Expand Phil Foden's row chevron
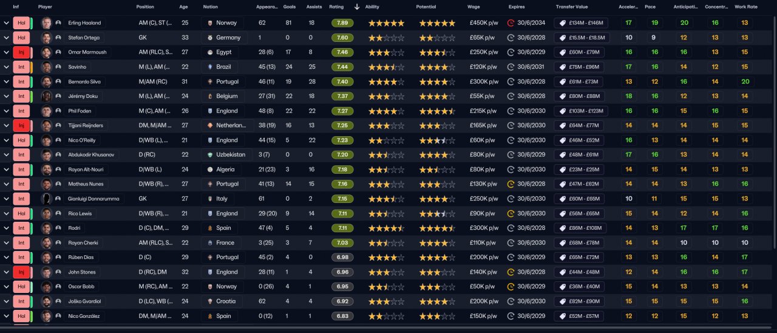 click(6, 111)
